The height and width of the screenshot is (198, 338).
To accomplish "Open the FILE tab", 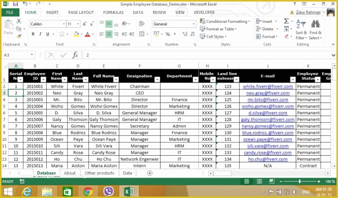I will click(x=10, y=12).
